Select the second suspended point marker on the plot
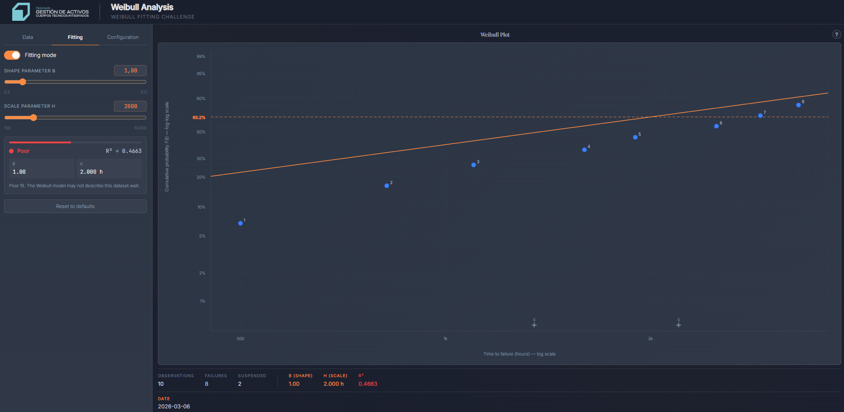The image size is (844, 412). (x=678, y=324)
